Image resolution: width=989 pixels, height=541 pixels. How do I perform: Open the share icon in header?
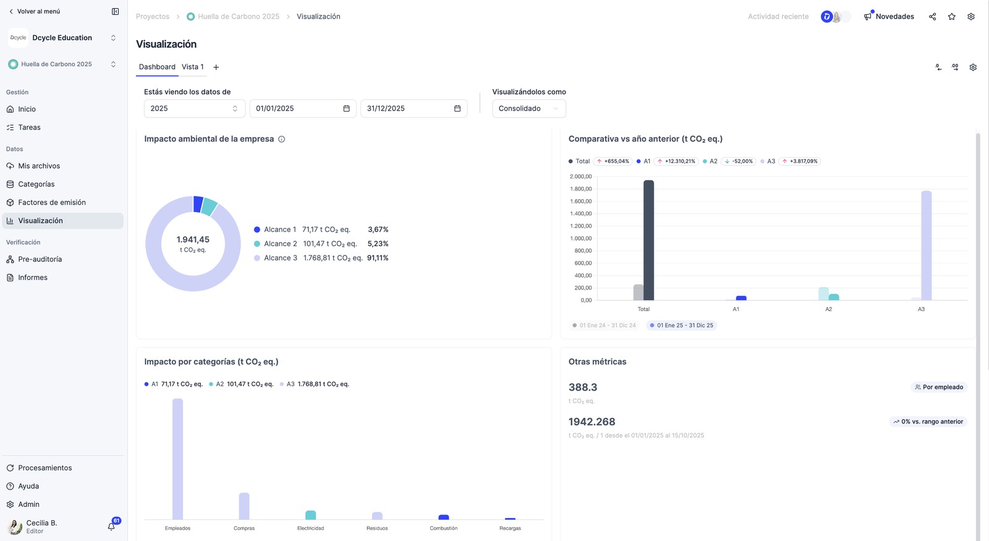point(932,17)
